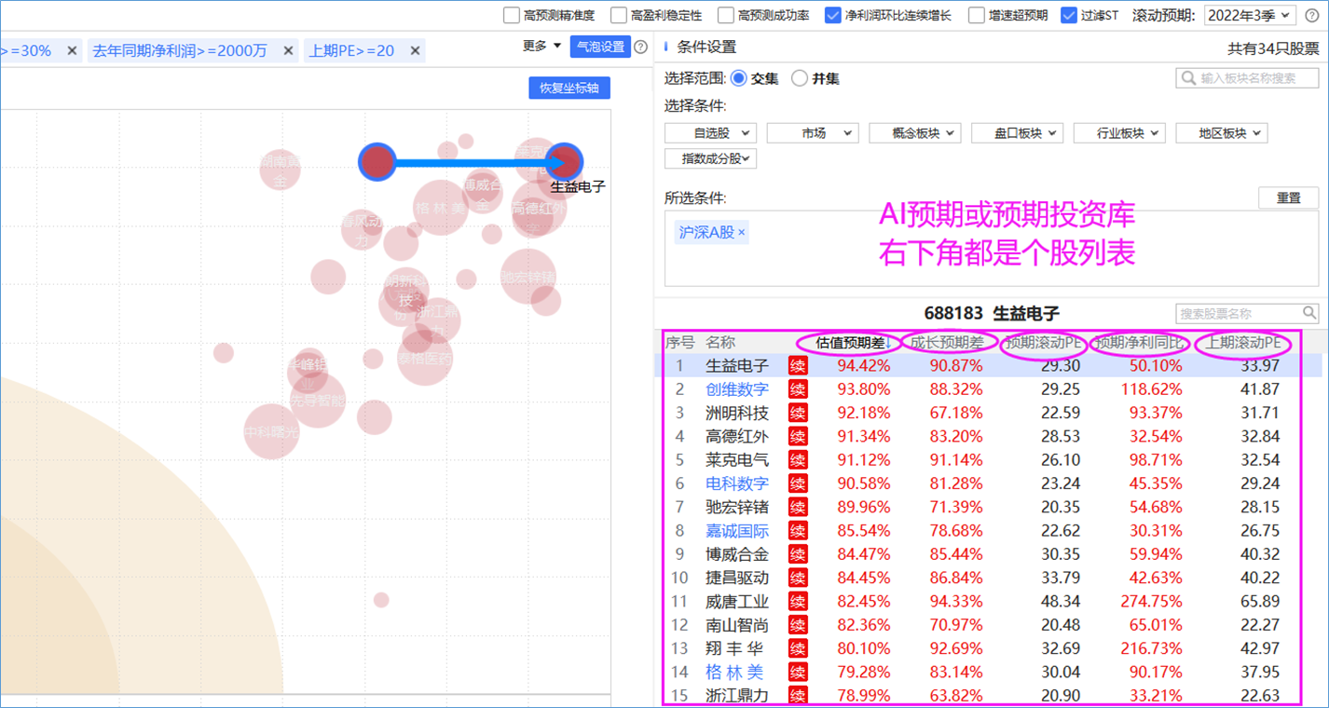Click the 续 badge for 威唐工业
This screenshot has height=708, width=1329.
click(x=798, y=601)
